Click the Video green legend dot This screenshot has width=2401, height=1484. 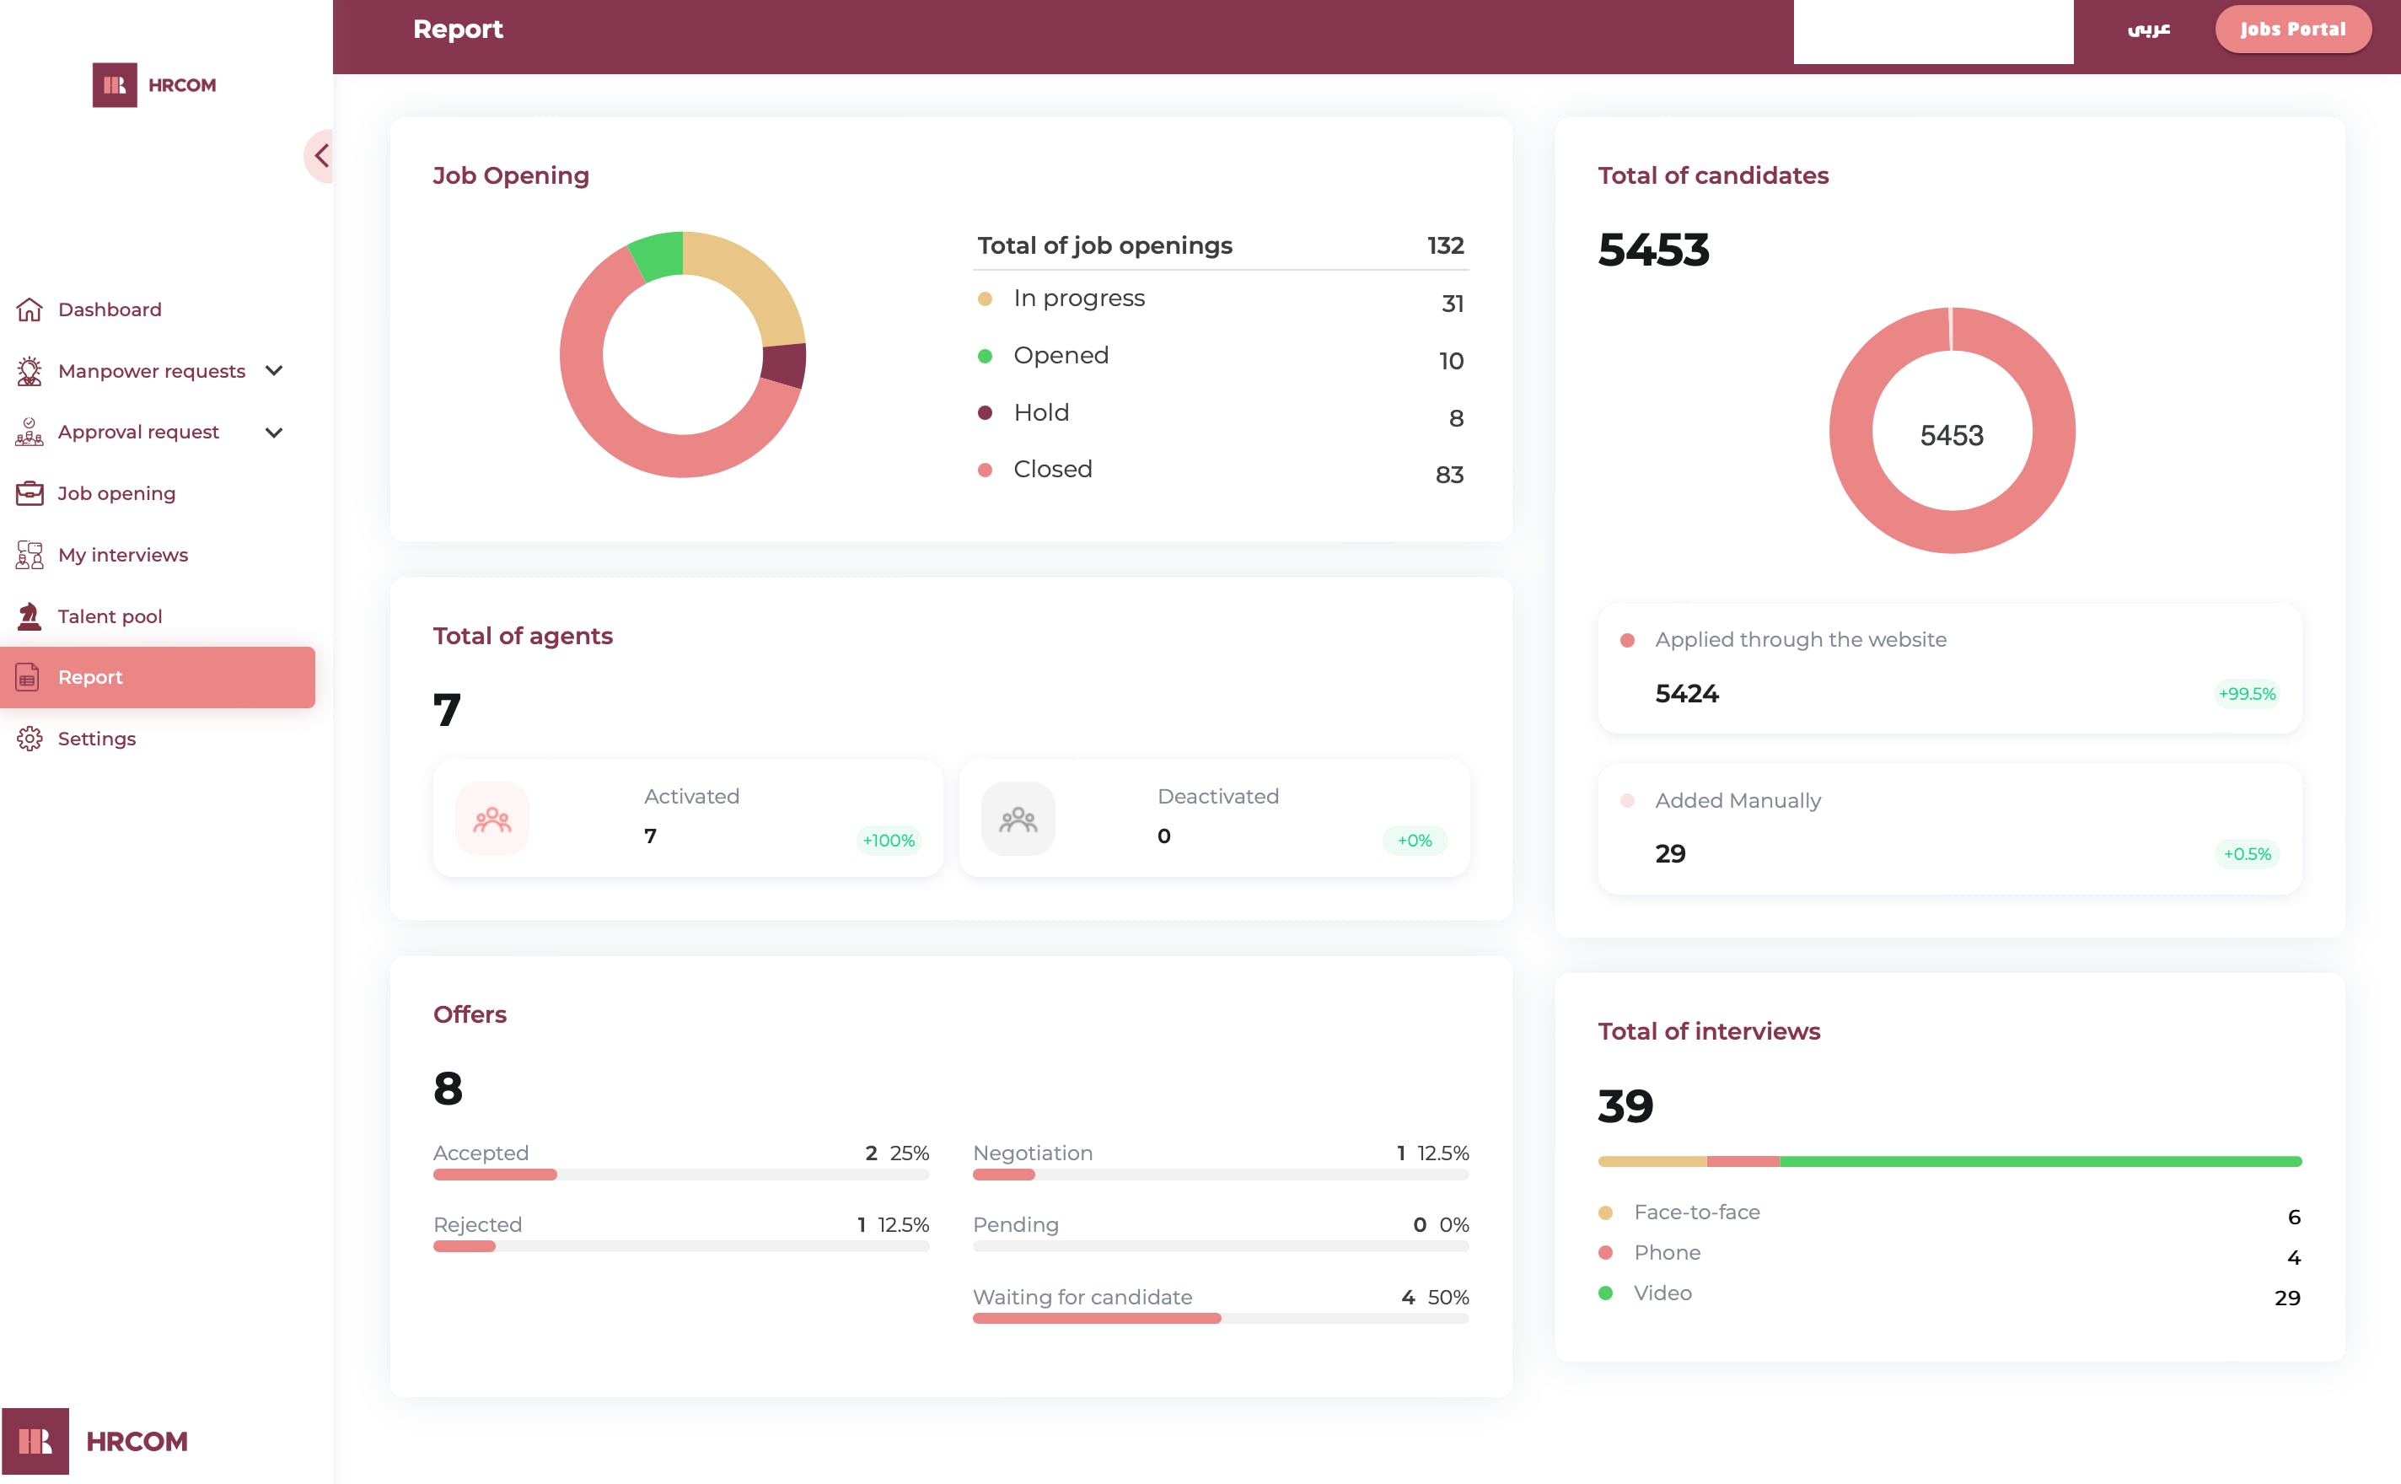coord(1605,1293)
